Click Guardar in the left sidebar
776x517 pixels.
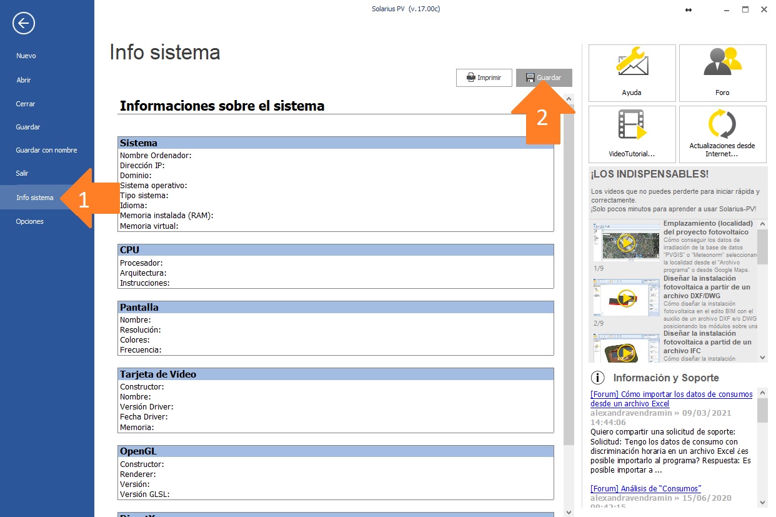click(x=28, y=127)
